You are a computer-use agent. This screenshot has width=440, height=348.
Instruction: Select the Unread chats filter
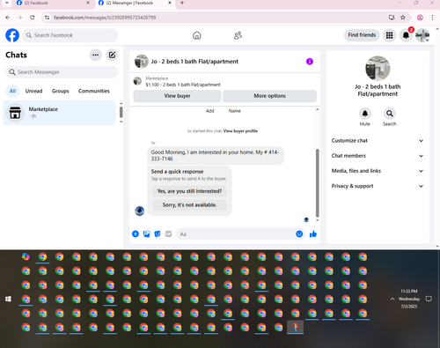pyautogui.click(x=33, y=91)
